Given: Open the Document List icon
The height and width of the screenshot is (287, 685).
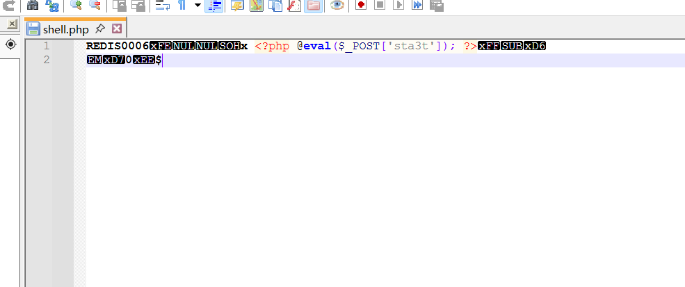Looking at the screenshot, I should [x=275, y=6].
